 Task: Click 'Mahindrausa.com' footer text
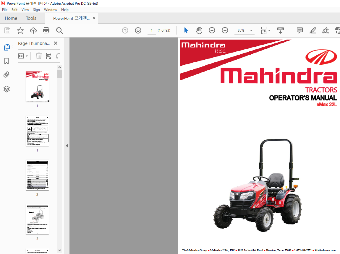325,250
